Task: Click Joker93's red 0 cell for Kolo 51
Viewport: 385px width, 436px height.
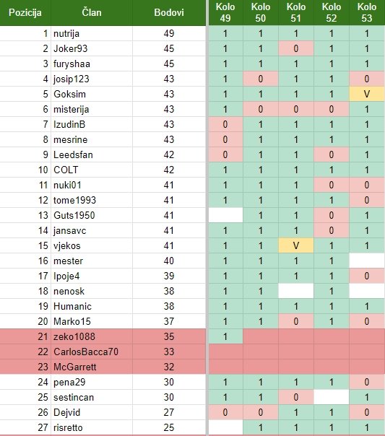Action: pyautogui.click(x=296, y=48)
